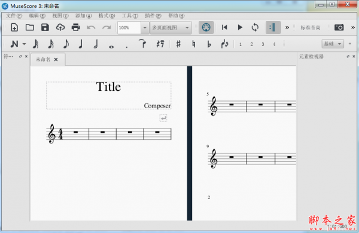
Task: Open a score file with the folder icon
Action: 30,27
